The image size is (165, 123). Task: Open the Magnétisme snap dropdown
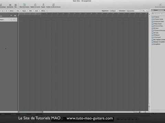(114, 11)
